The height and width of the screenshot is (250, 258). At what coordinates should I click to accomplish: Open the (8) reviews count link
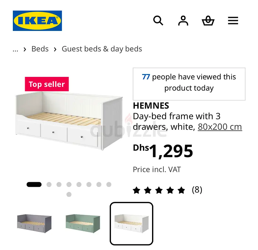pos(197,190)
